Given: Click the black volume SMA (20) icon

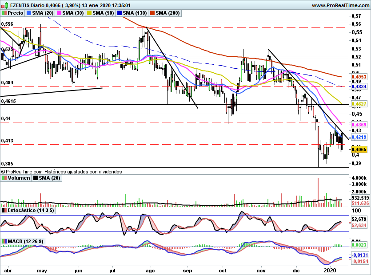Looking at the screenshot, I should [x=36, y=178].
